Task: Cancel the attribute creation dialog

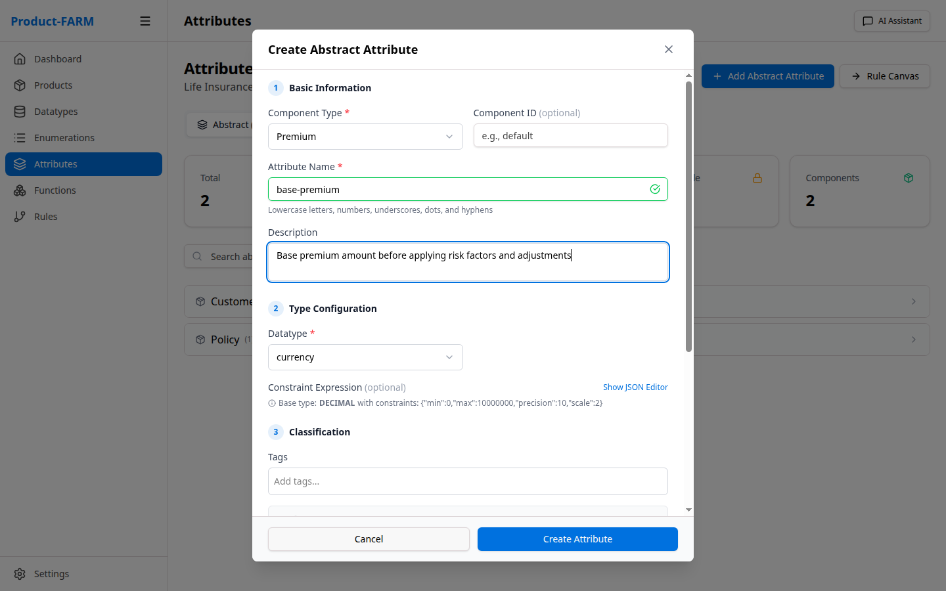Action: pos(369,539)
